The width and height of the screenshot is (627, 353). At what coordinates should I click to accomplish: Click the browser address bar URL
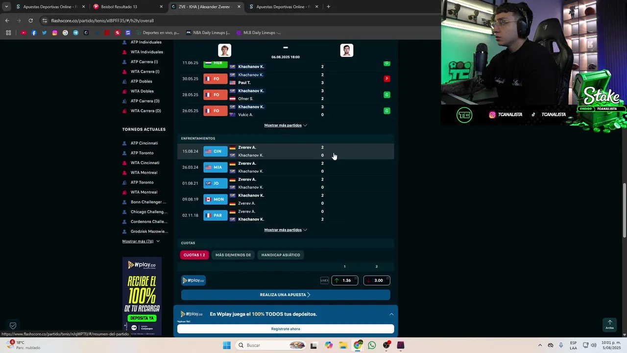(x=102, y=21)
